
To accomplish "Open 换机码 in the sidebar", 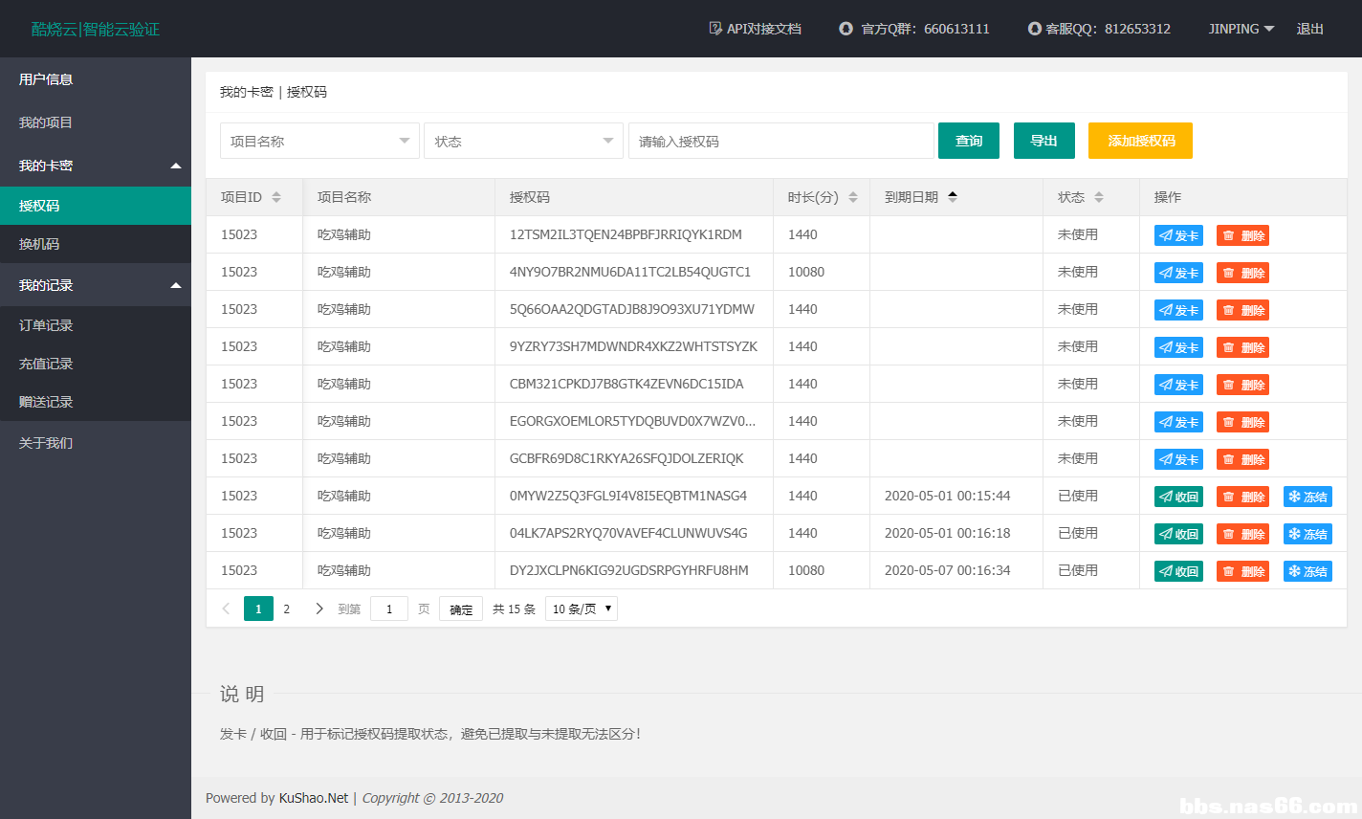I will coord(39,244).
